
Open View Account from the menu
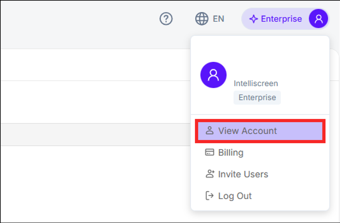(247, 131)
